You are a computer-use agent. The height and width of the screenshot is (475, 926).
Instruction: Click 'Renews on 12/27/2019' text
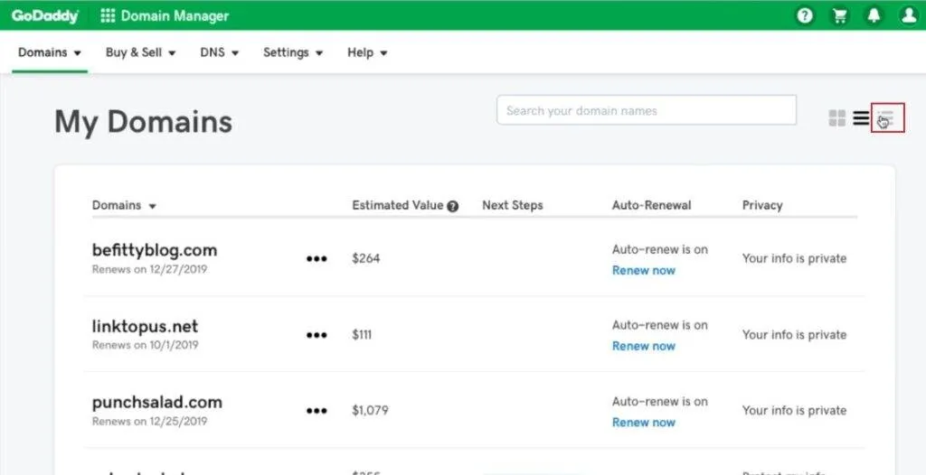(150, 270)
